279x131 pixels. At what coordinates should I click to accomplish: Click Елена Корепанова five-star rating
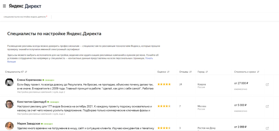click(164, 84)
